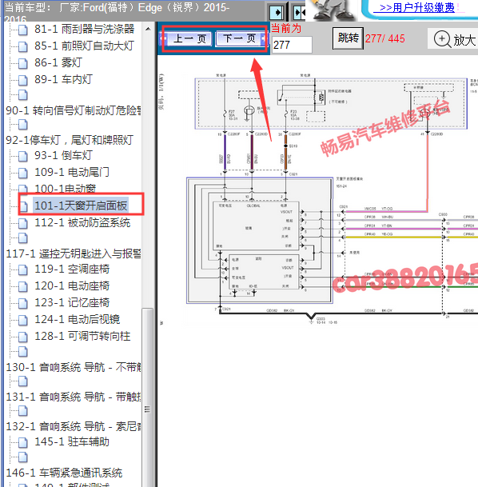Select 89-1 车内灯 in the tree
This screenshot has width=478, height=487.
[x=64, y=79]
